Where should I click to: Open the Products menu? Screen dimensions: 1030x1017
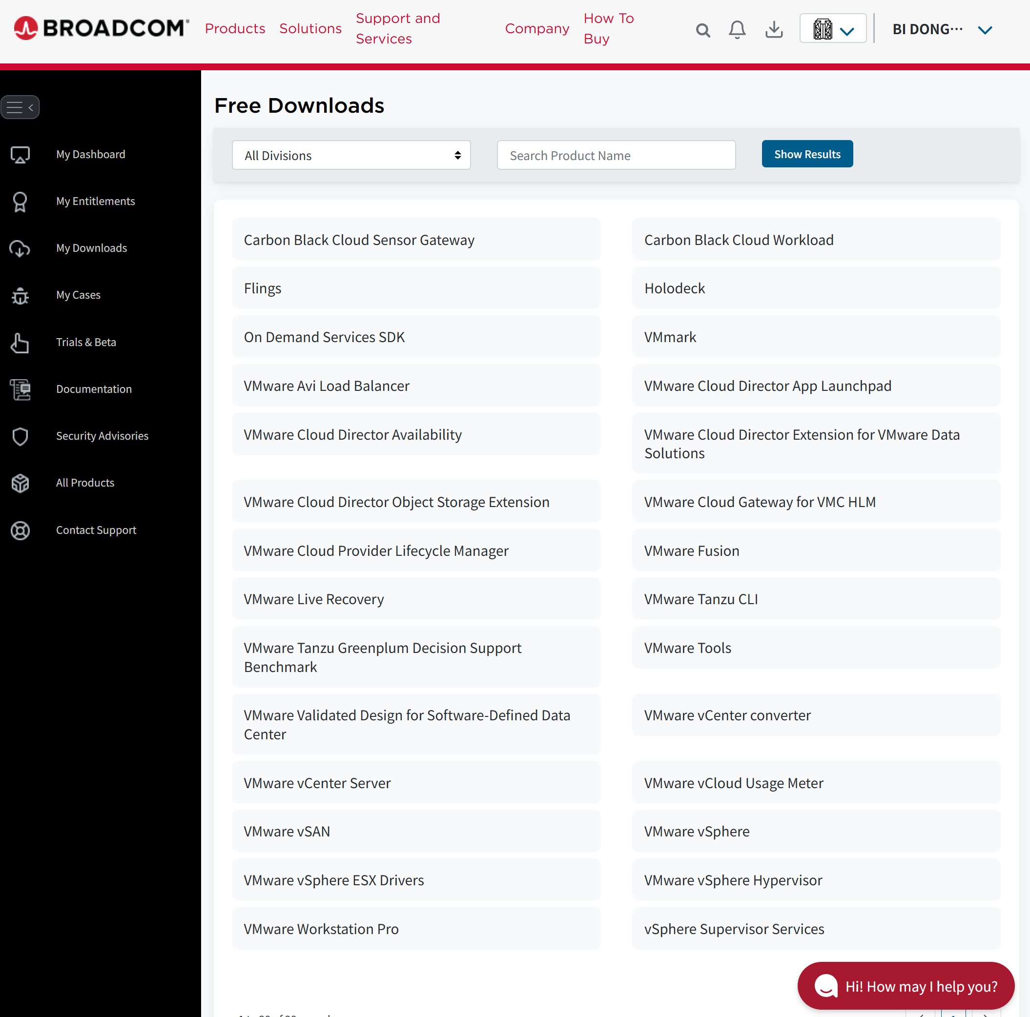tap(235, 28)
